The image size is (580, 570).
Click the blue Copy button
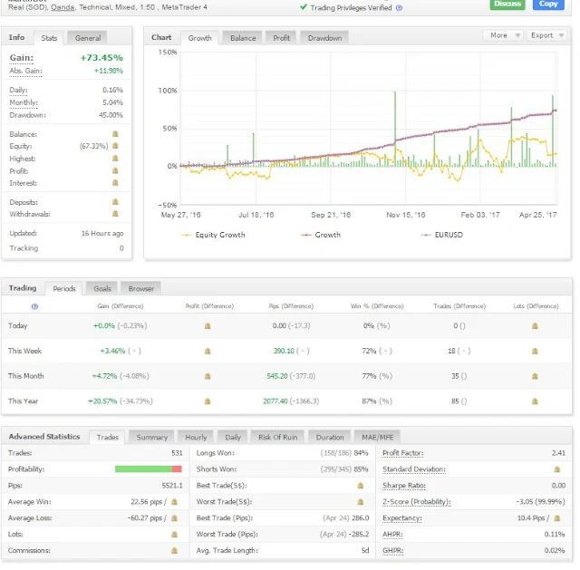click(x=548, y=4)
